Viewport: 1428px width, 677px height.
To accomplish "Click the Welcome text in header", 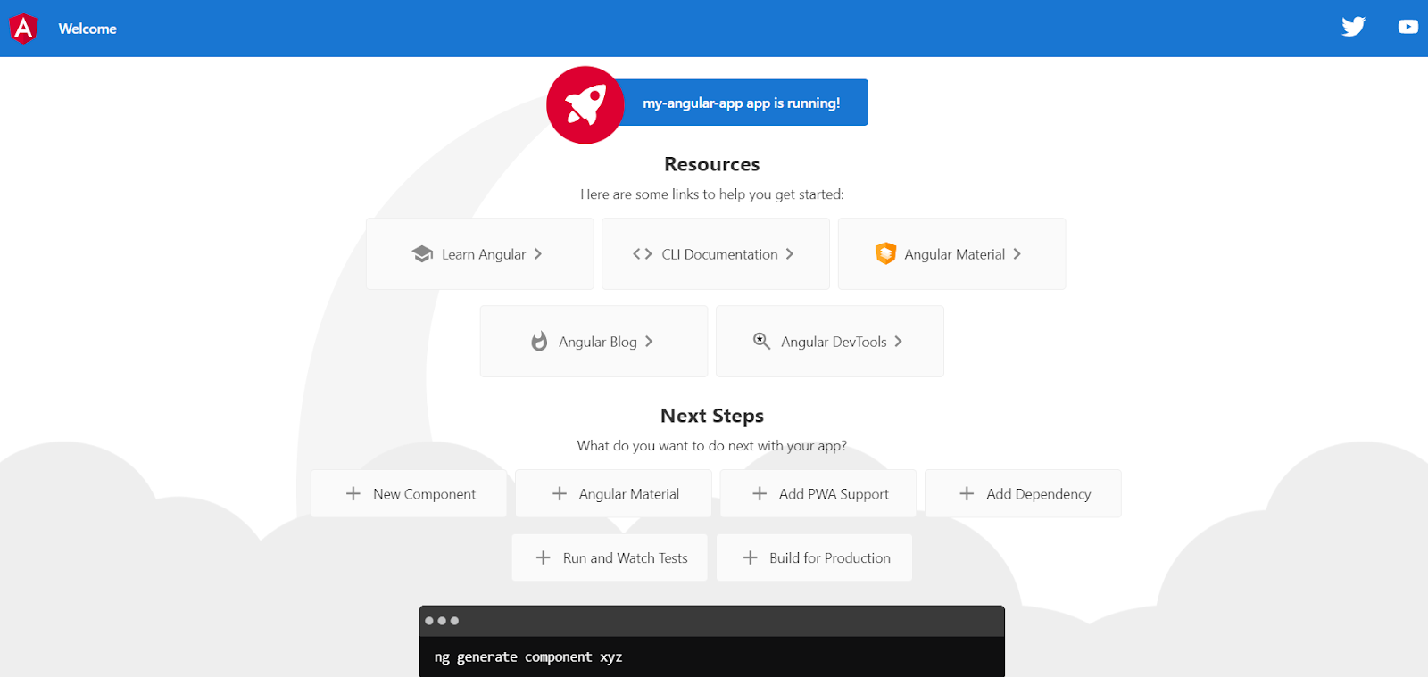I will click(x=87, y=29).
